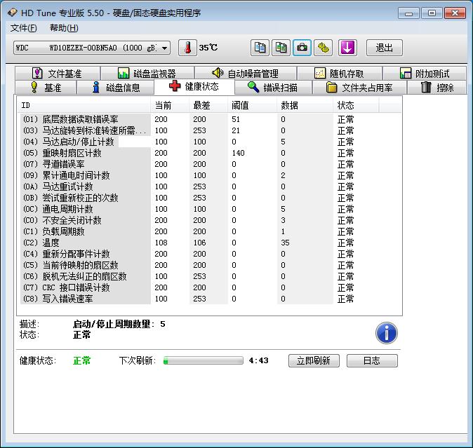This screenshot has width=473, height=448.
Task: Click the blue info icon
Action: pyautogui.click(x=387, y=333)
